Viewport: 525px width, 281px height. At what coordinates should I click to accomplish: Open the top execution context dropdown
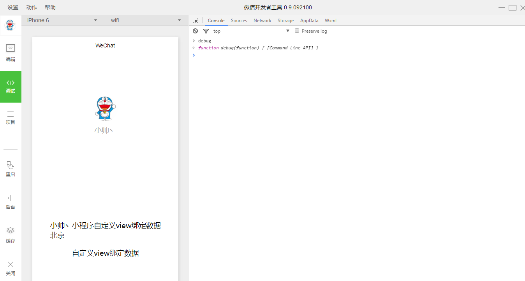pyautogui.click(x=251, y=31)
